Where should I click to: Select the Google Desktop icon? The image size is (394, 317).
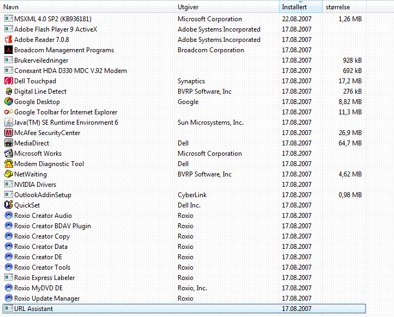(9, 101)
